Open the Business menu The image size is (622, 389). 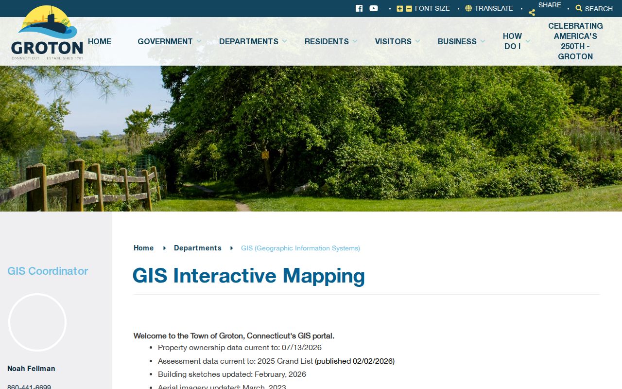pyautogui.click(x=457, y=41)
